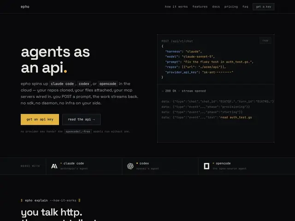Open the 'how it works' nav link

(x=176, y=7)
